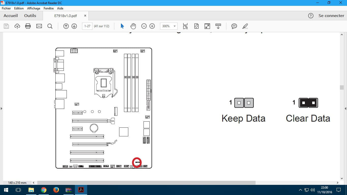Activate the arrow Selection tool

[x=122, y=26]
